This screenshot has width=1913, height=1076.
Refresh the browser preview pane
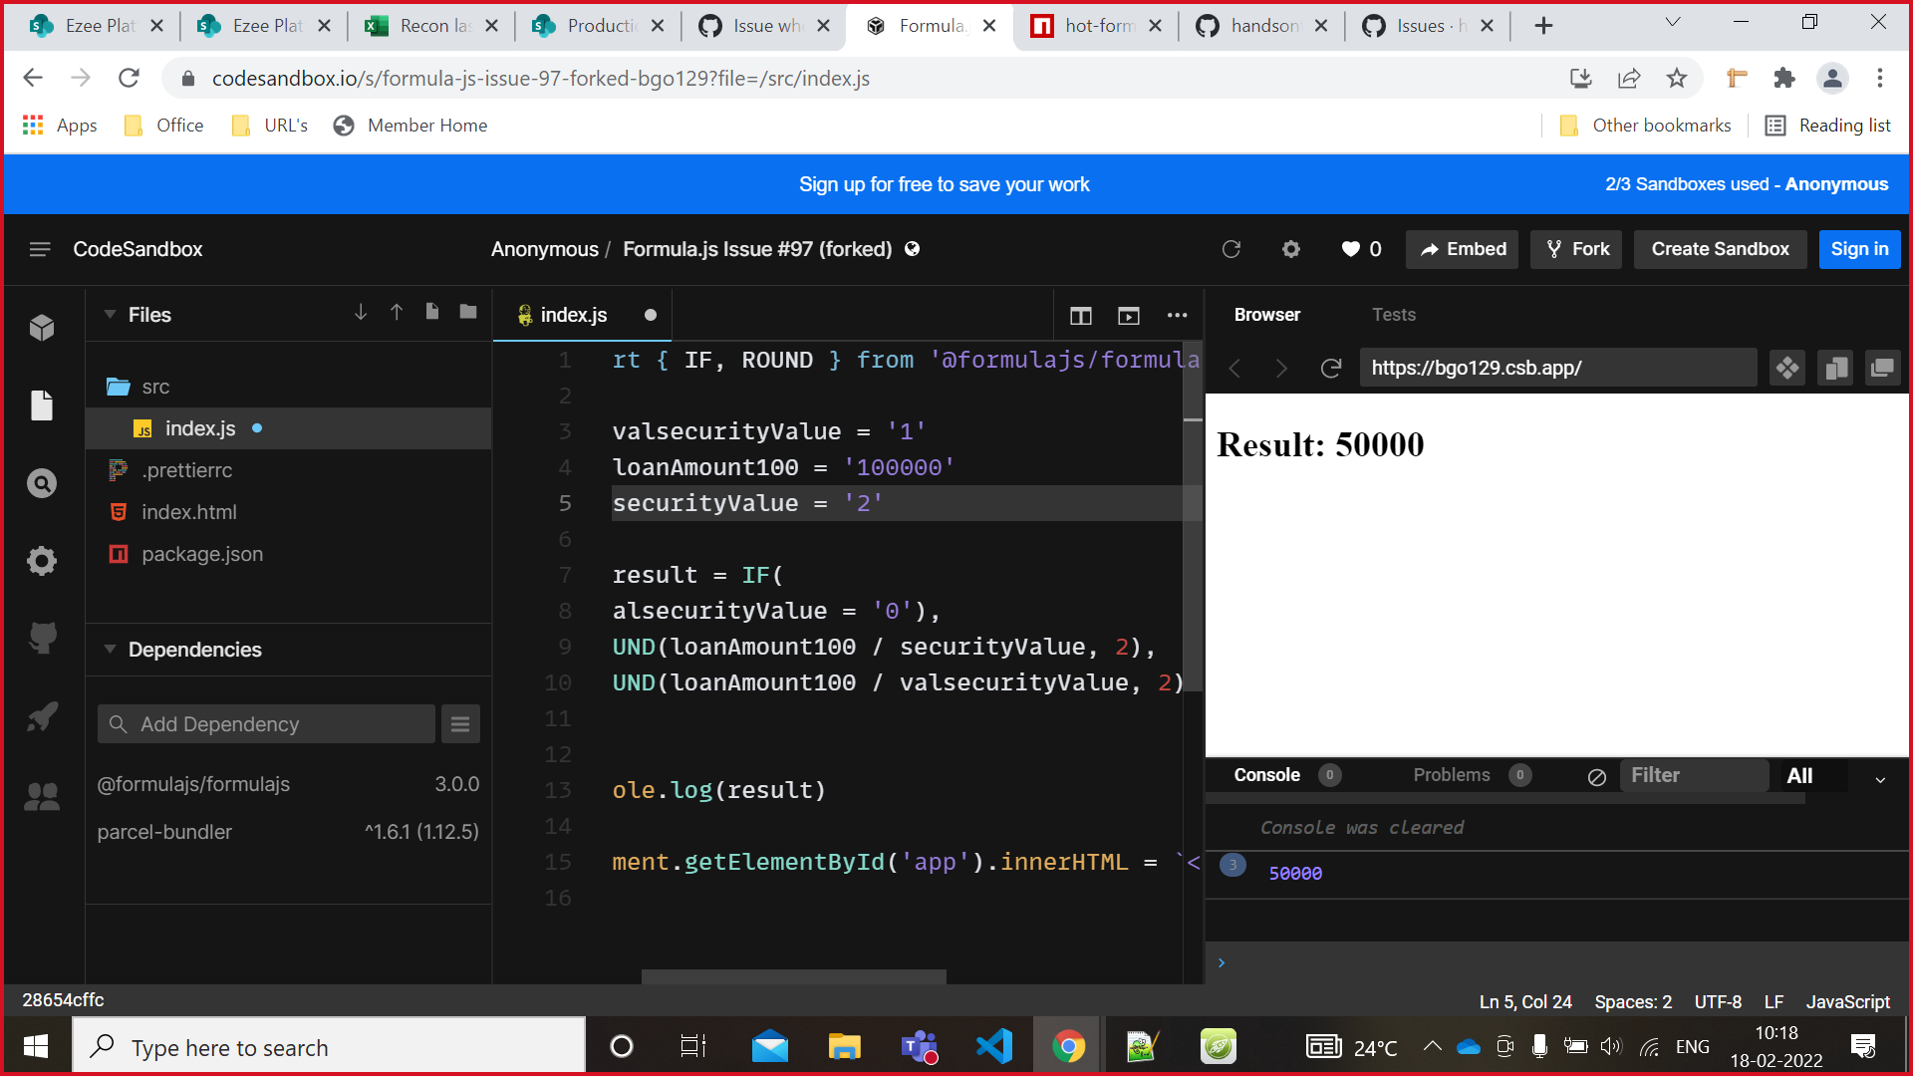1331,368
